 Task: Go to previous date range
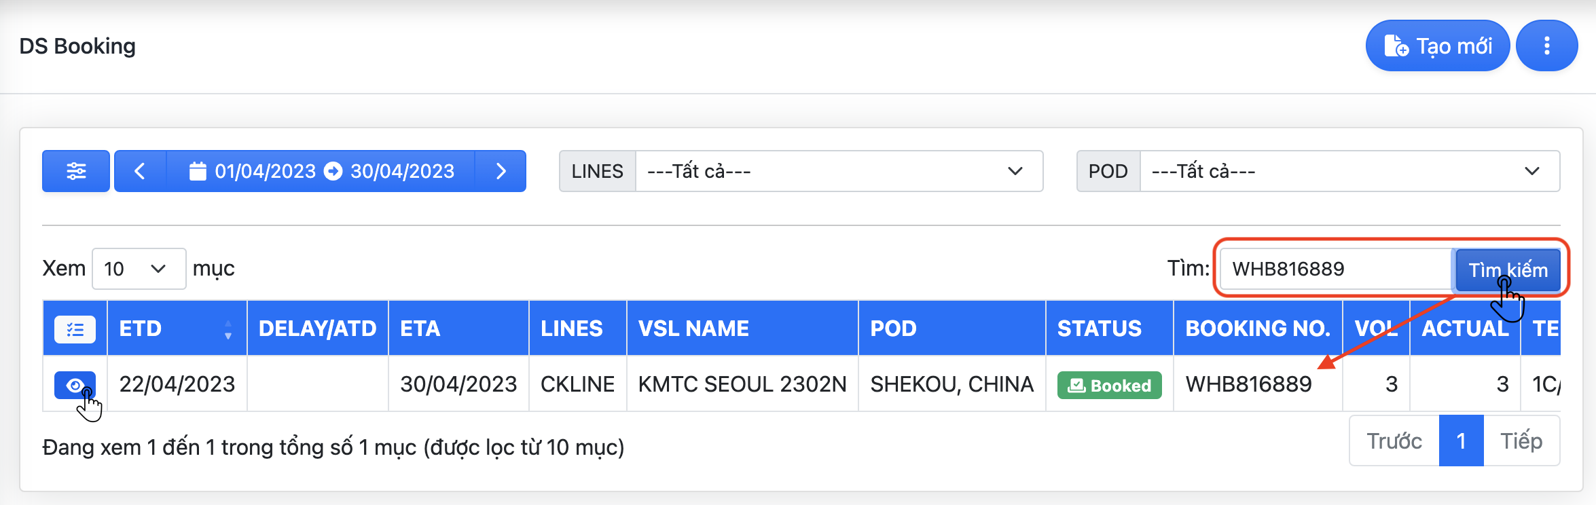coord(140,171)
